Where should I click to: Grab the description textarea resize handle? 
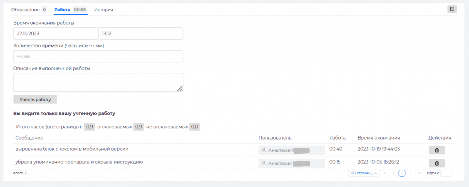(180, 89)
